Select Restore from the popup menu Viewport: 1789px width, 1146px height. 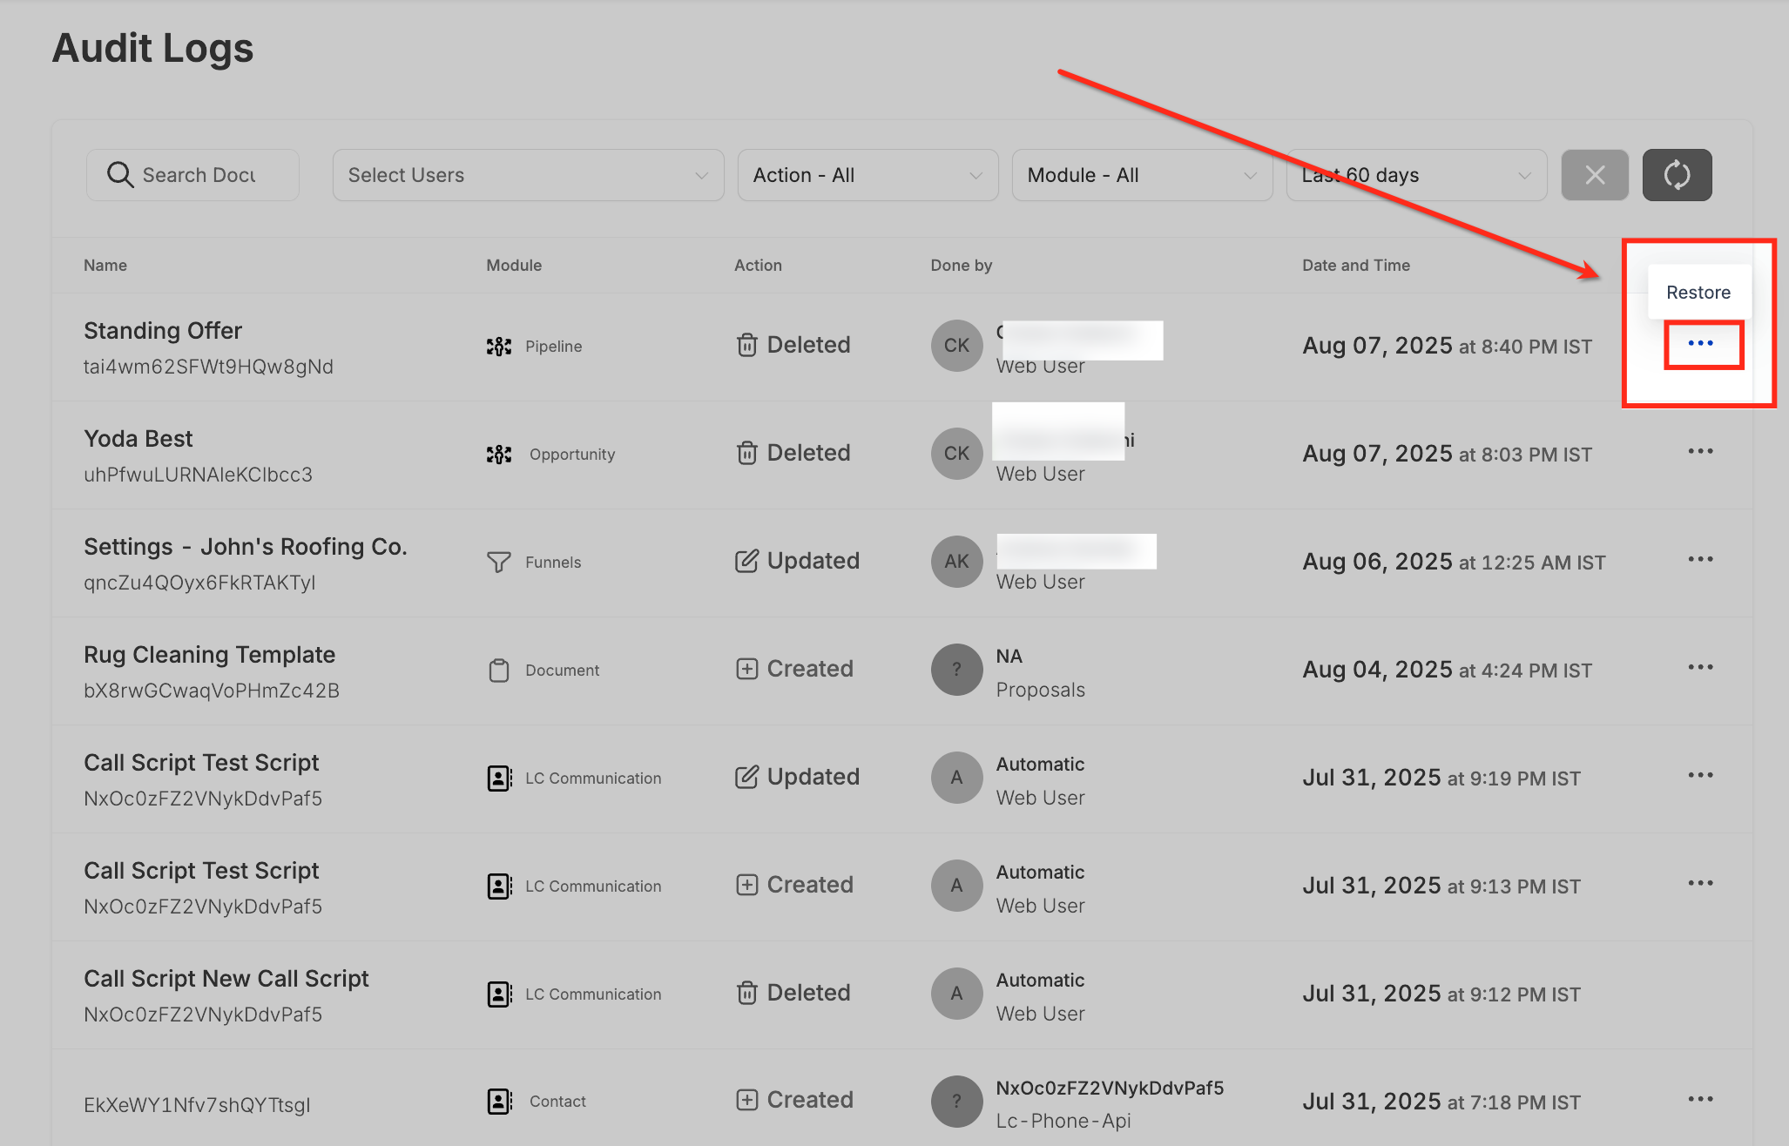click(x=1698, y=293)
